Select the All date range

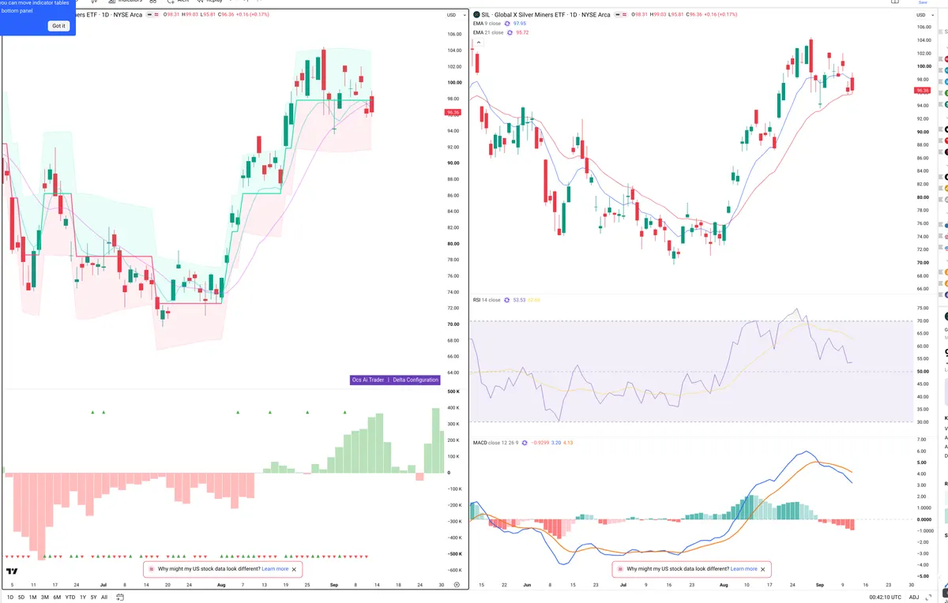click(x=104, y=597)
